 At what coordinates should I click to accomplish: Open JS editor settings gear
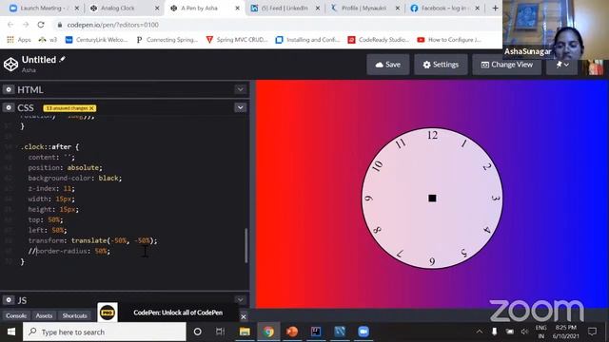point(9,300)
